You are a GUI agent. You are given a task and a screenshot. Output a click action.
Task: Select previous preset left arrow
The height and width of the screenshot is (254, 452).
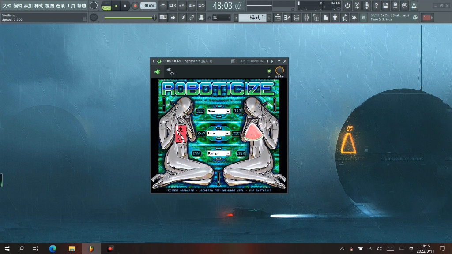(x=267, y=61)
